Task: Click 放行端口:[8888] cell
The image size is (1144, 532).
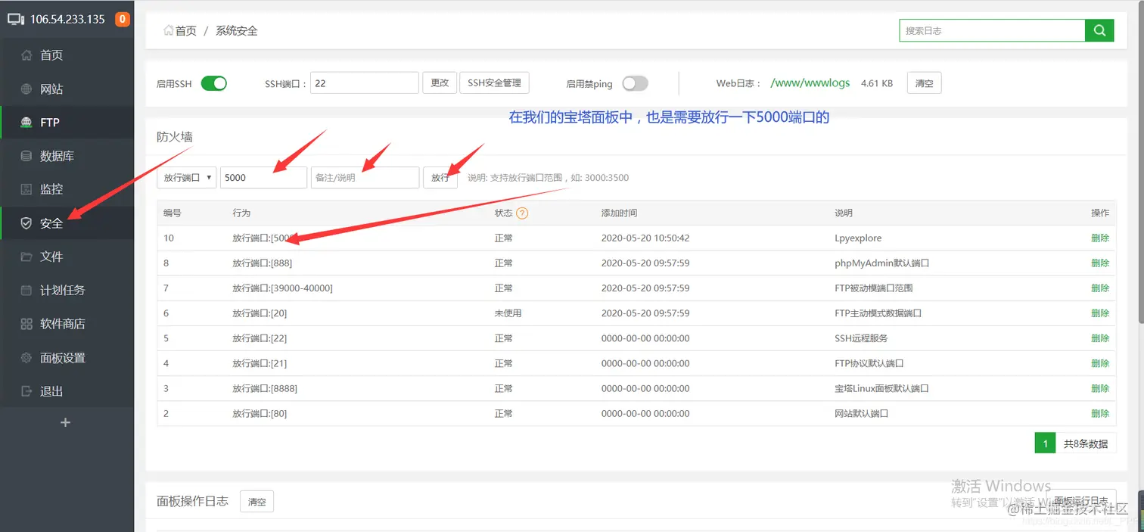Action: pos(265,388)
